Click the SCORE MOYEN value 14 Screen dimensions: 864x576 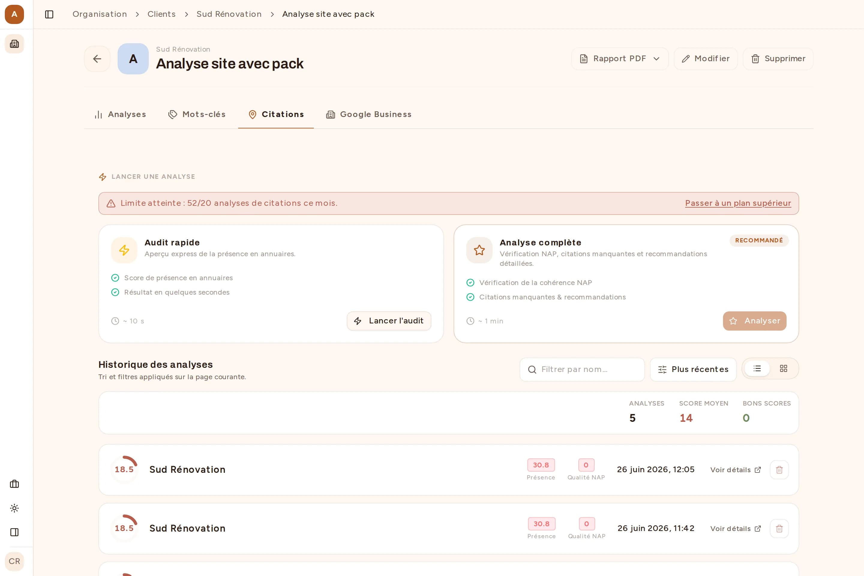pos(686,418)
